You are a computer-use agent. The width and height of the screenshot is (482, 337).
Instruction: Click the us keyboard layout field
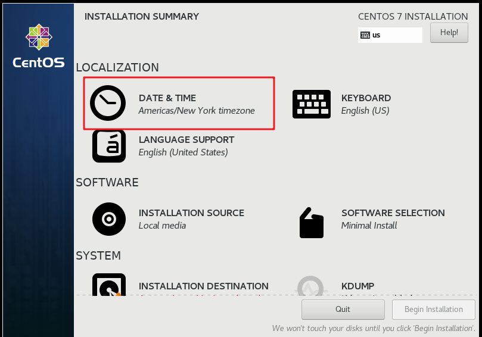tap(390, 35)
